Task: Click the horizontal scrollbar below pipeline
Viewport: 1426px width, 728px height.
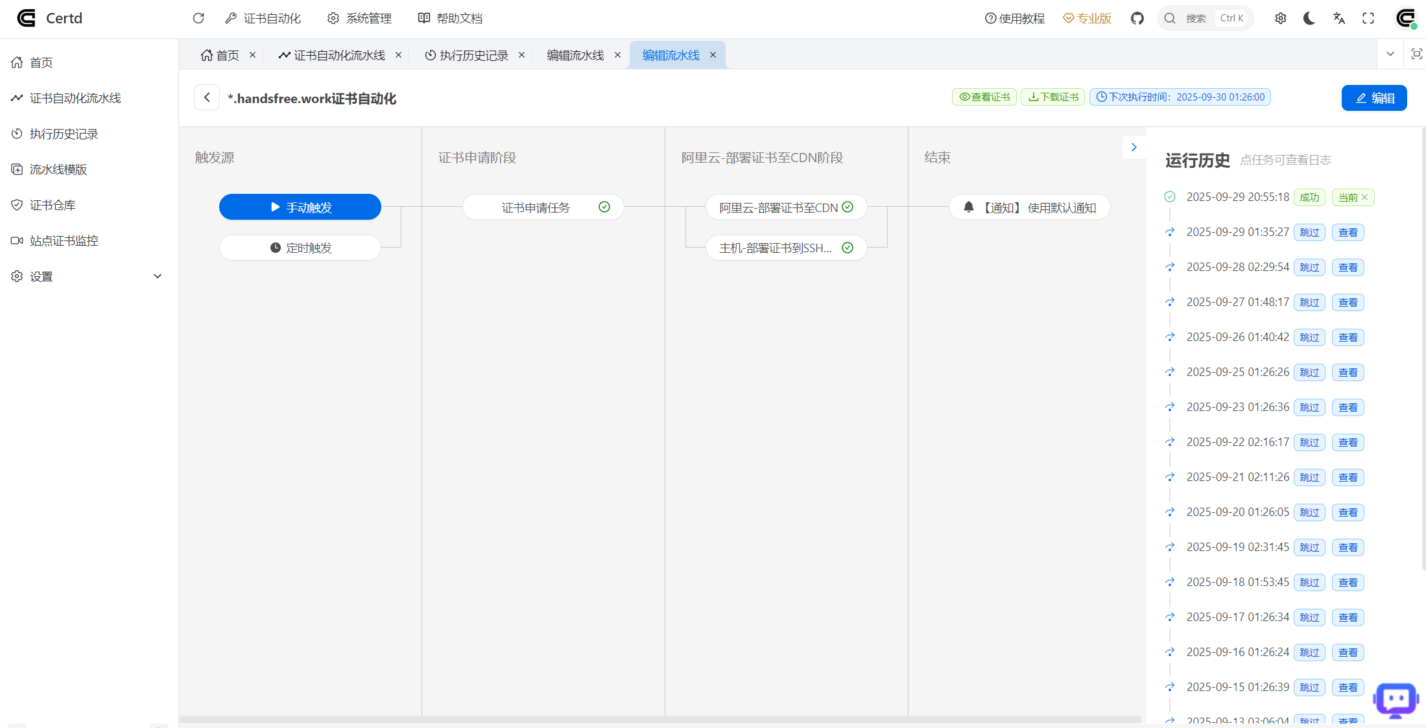Action: 660,720
